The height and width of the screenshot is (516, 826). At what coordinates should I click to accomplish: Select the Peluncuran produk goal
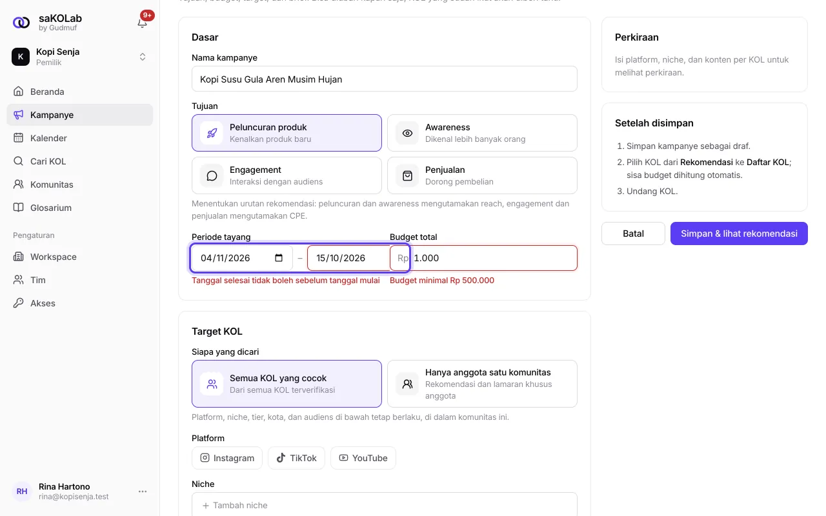point(287,133)
